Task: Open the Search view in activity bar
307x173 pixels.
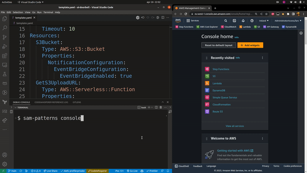Action: [5, 28]
